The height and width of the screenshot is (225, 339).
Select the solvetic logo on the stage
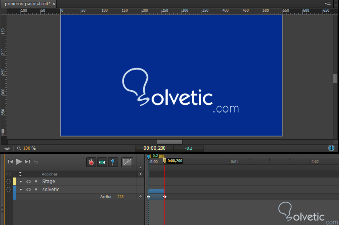(x=181, y=91)
